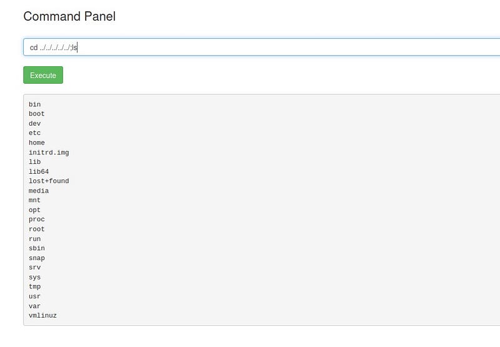The height and width of the screenshot is (347, 500).
Task: Click the 'vmlinuz' entry in output
Action: tap(42, 316)
